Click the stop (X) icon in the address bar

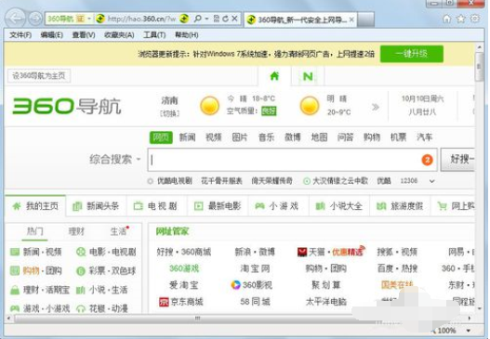pos(234,19)
